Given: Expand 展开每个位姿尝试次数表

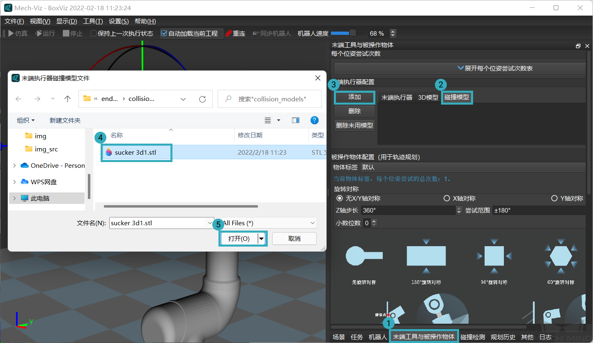Looking at the screenshot, I should coord(460,68).
